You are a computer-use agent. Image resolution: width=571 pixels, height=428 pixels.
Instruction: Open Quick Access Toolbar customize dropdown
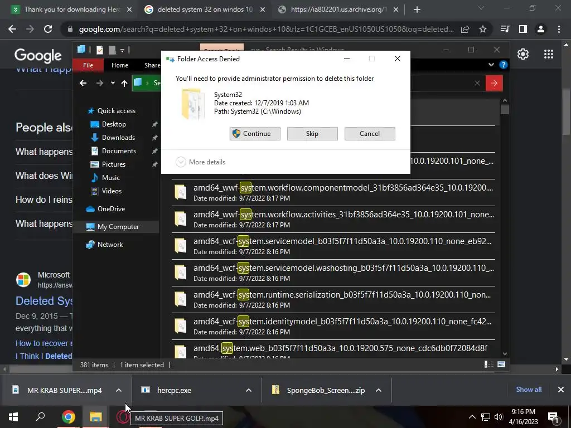coord(122,50)
